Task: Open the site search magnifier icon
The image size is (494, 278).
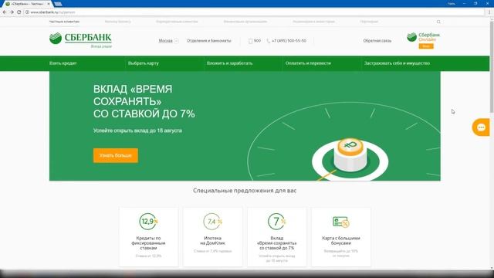Action: (438, 22)
